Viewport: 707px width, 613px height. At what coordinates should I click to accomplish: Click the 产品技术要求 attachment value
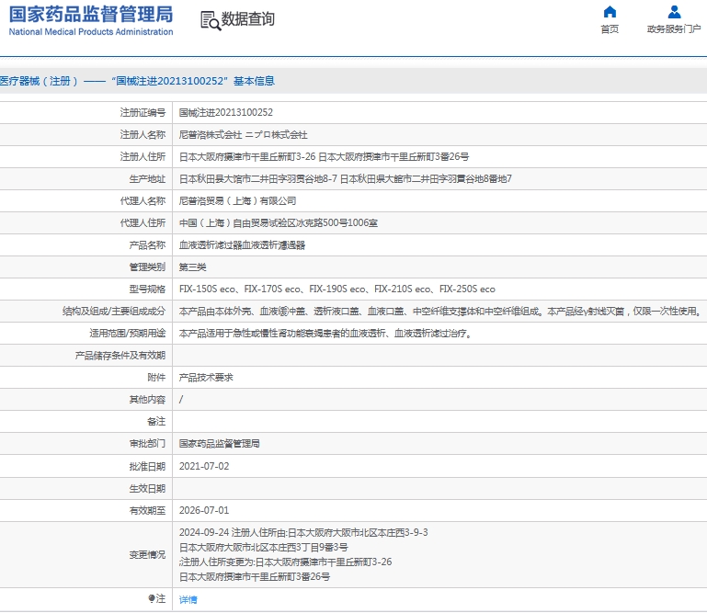click(206, 378)
